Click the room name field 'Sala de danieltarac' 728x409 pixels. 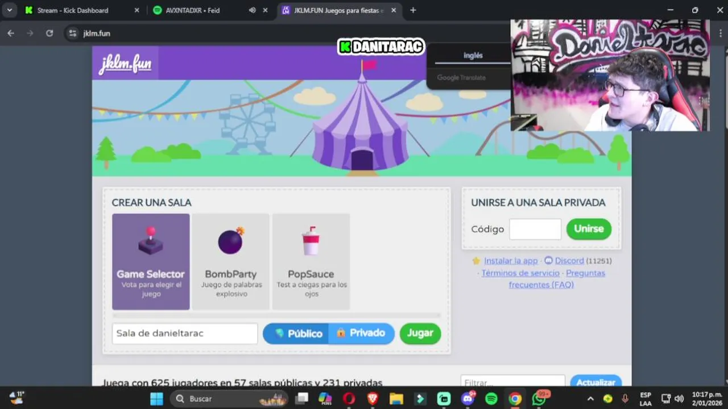point(185,333)
